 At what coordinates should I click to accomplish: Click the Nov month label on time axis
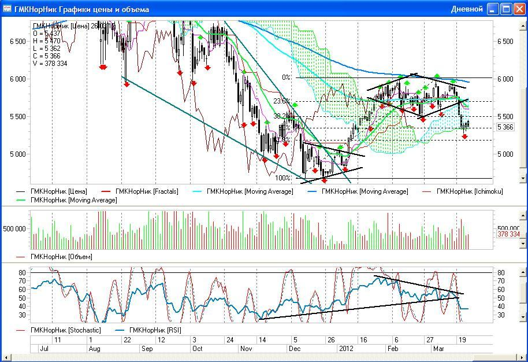click(x=246, y=349)
